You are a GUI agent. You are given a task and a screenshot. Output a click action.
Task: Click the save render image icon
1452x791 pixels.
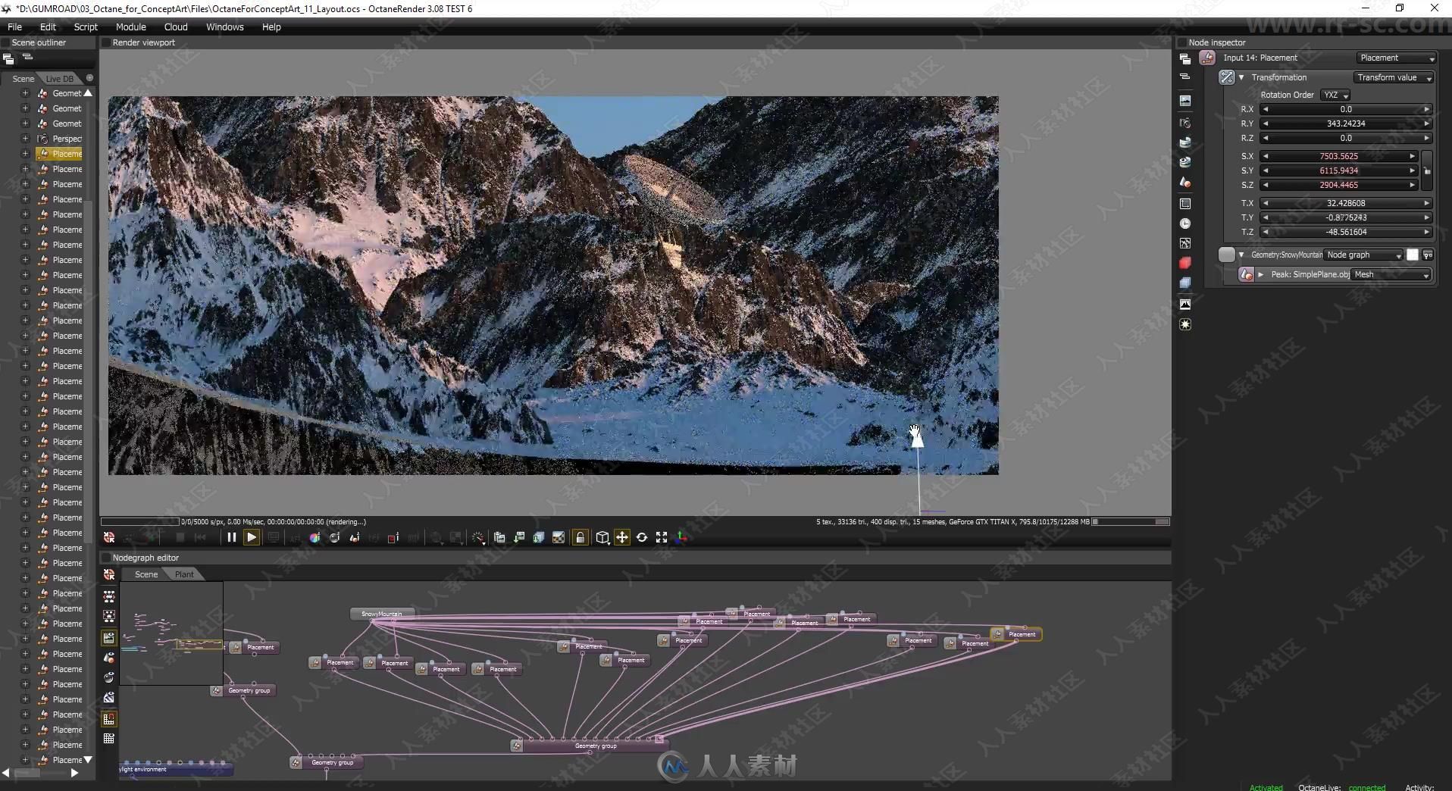pyautogui.click(x=519, y=537)
